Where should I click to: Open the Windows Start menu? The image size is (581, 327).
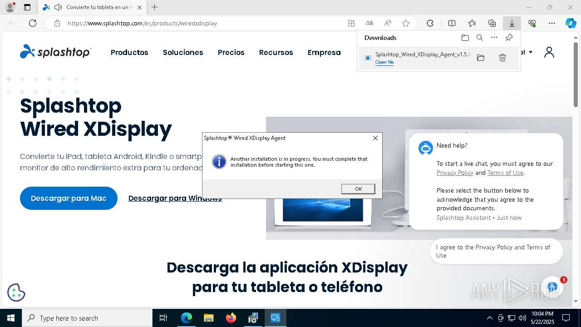tap(10, 318)
